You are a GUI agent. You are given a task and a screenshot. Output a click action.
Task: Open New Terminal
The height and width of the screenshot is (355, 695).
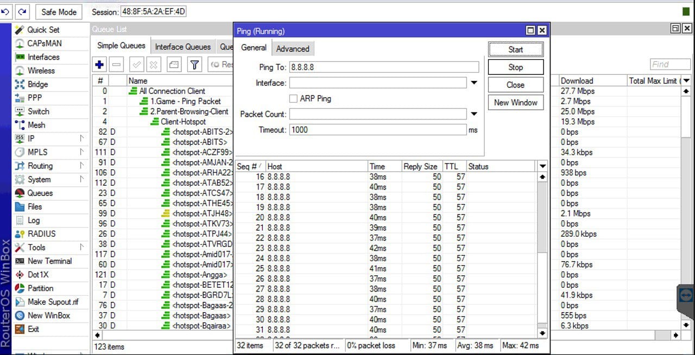tap(49, 261)
